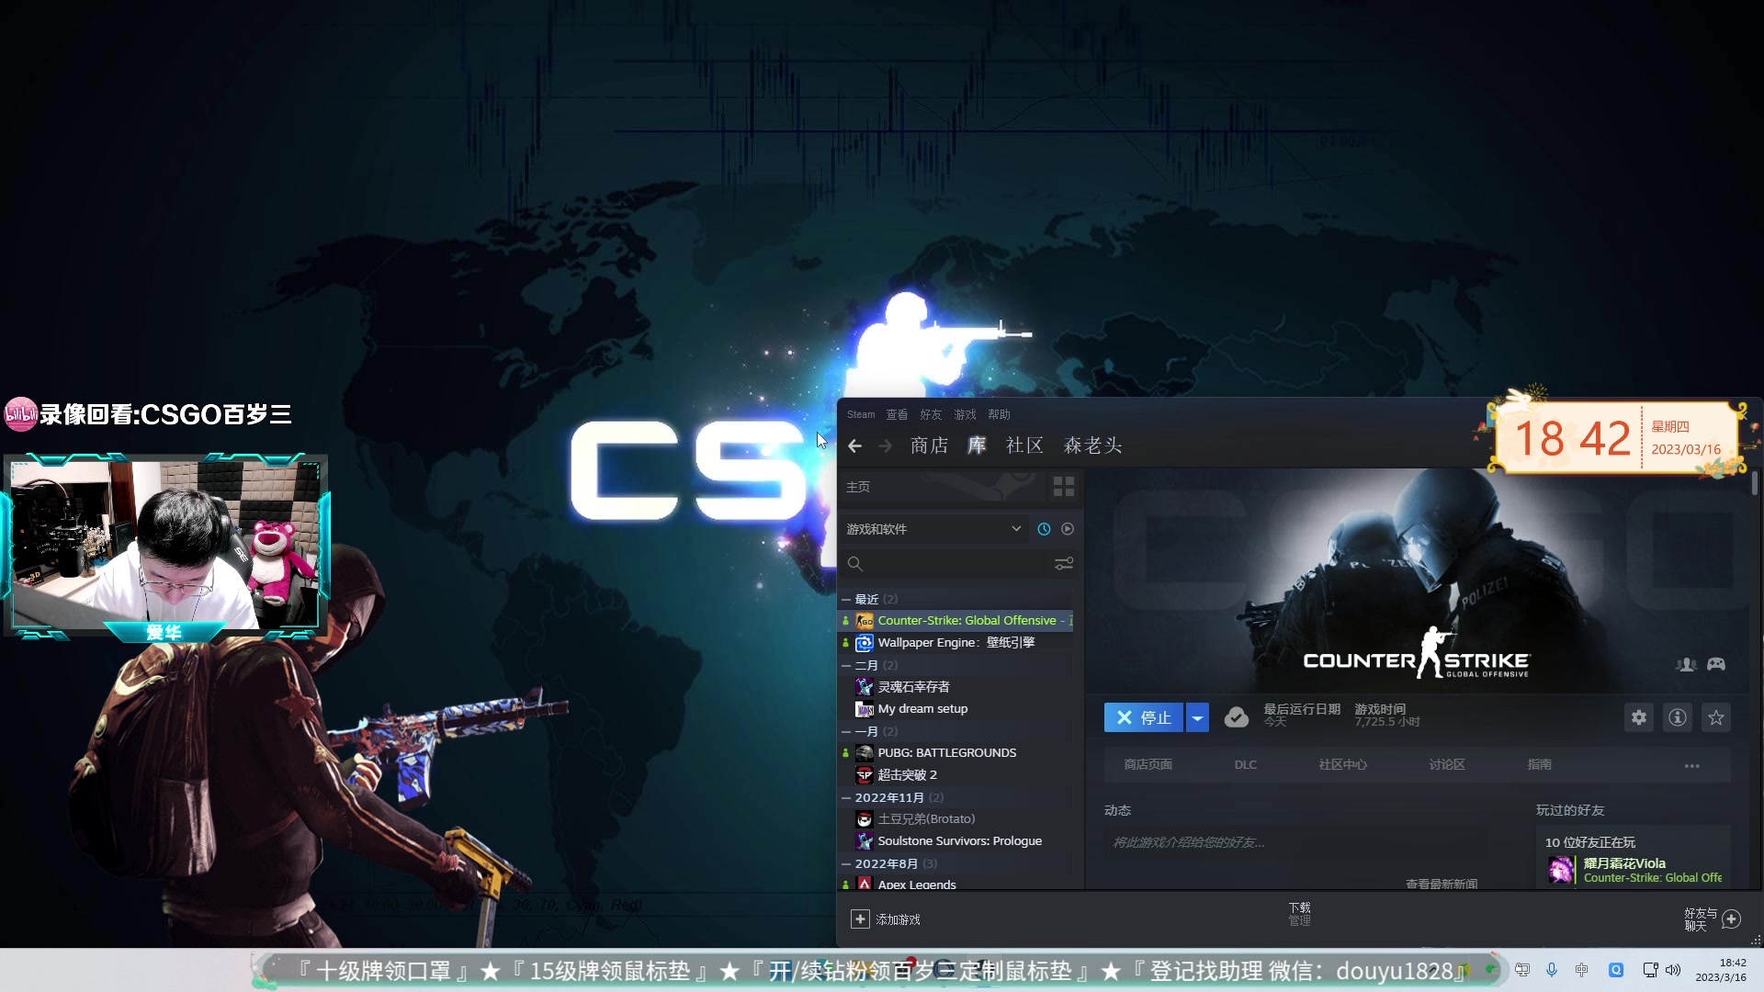The image size is (1764, 992).
Task: Open the 查看 menu
Action: pyautogui.click(x=897, y=414)
